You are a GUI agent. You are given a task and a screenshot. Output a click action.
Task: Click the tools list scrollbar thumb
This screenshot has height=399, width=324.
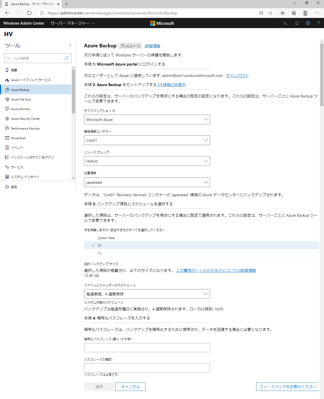(x=74, y=91)
